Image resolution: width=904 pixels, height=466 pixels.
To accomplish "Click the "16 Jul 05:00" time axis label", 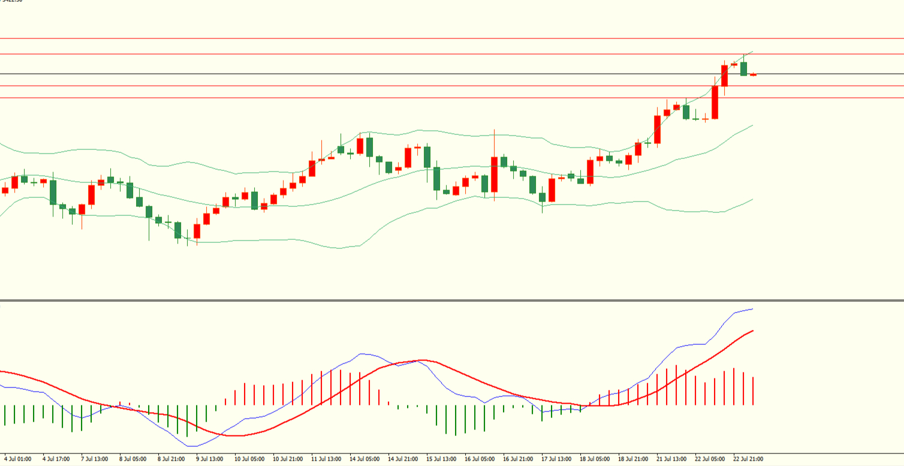I will [480, 459].
